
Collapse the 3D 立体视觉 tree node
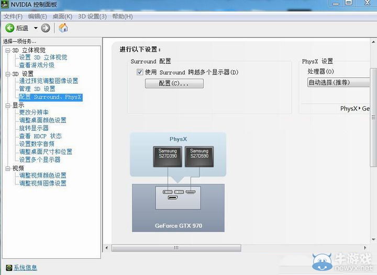(x=8, y=50)
